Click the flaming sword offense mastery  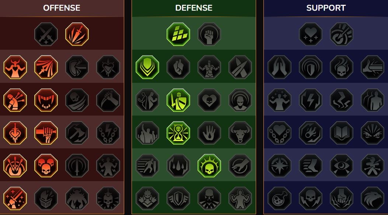tap(77, 34)
